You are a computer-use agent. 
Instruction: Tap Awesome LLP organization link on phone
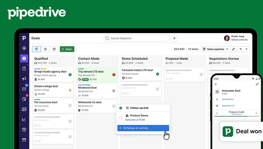pos(228,106)
